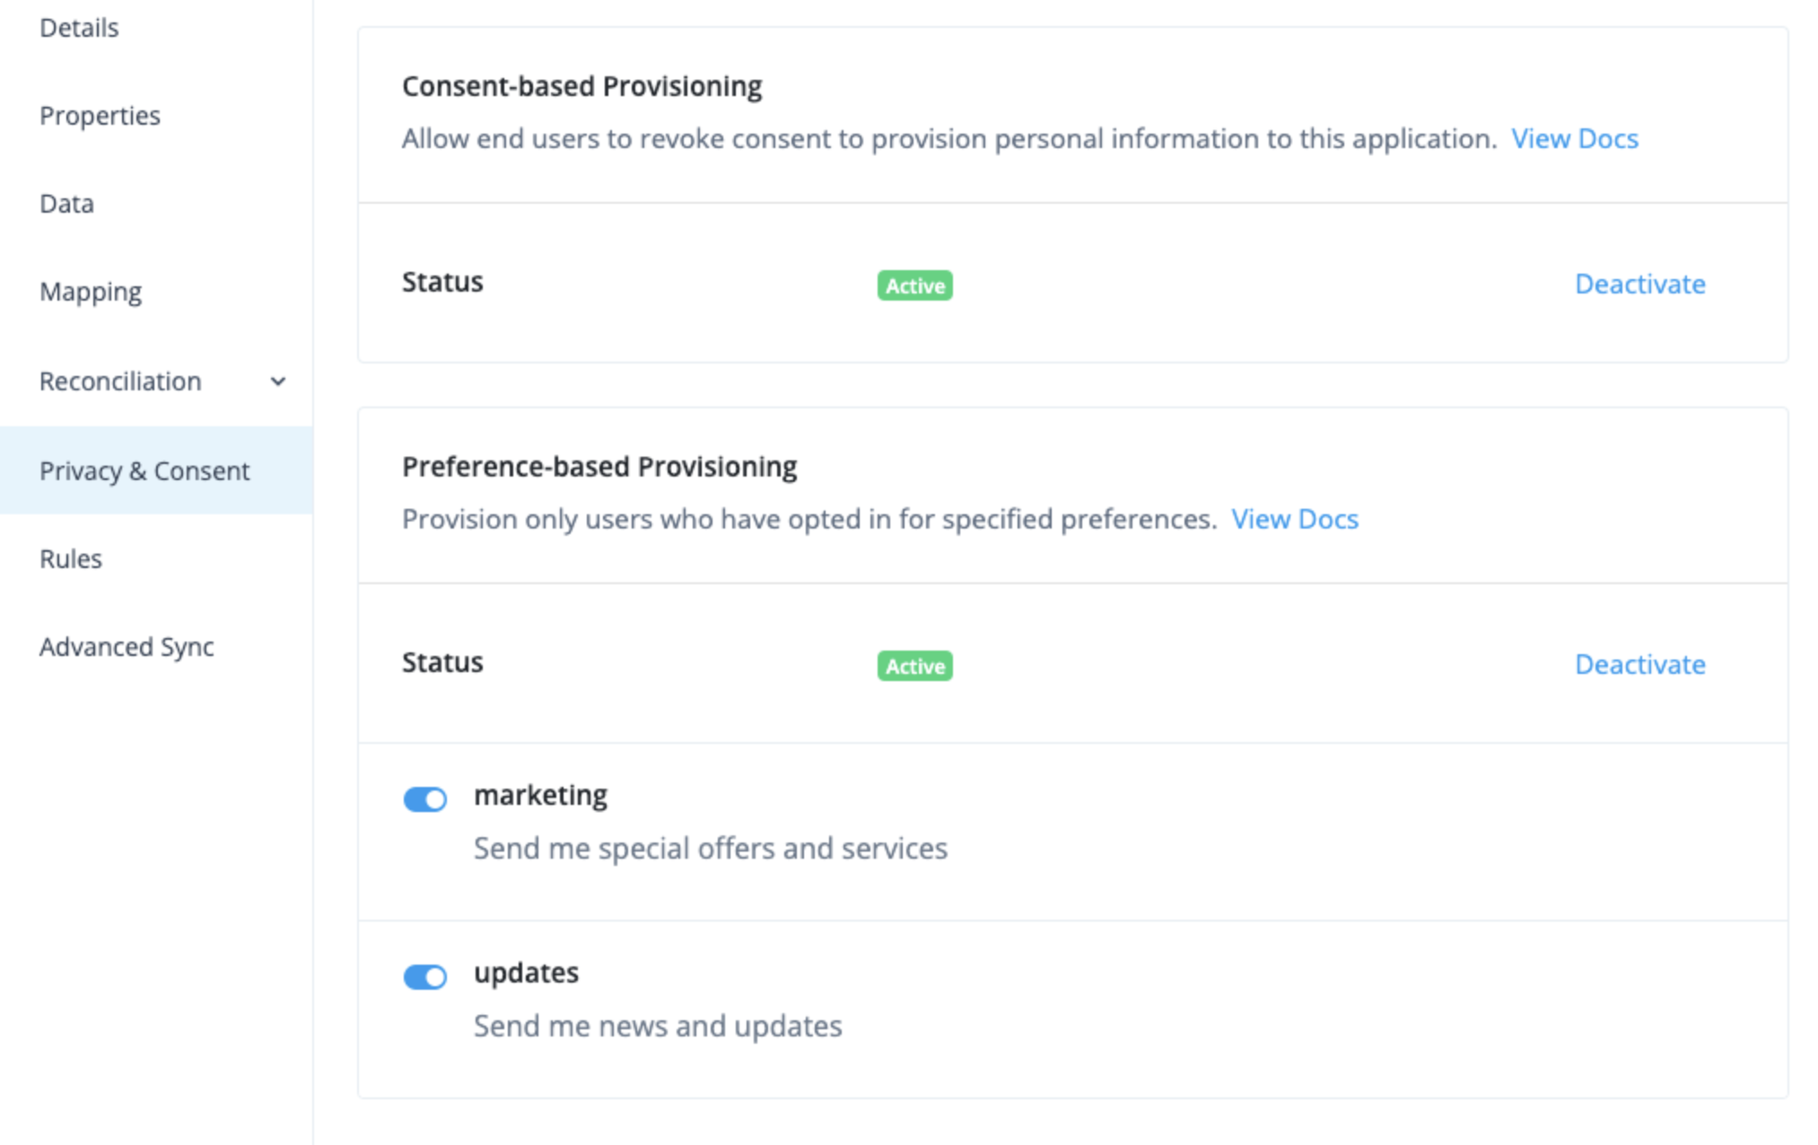
Task: Go to the Data page
Action: [x=66, y=203]
